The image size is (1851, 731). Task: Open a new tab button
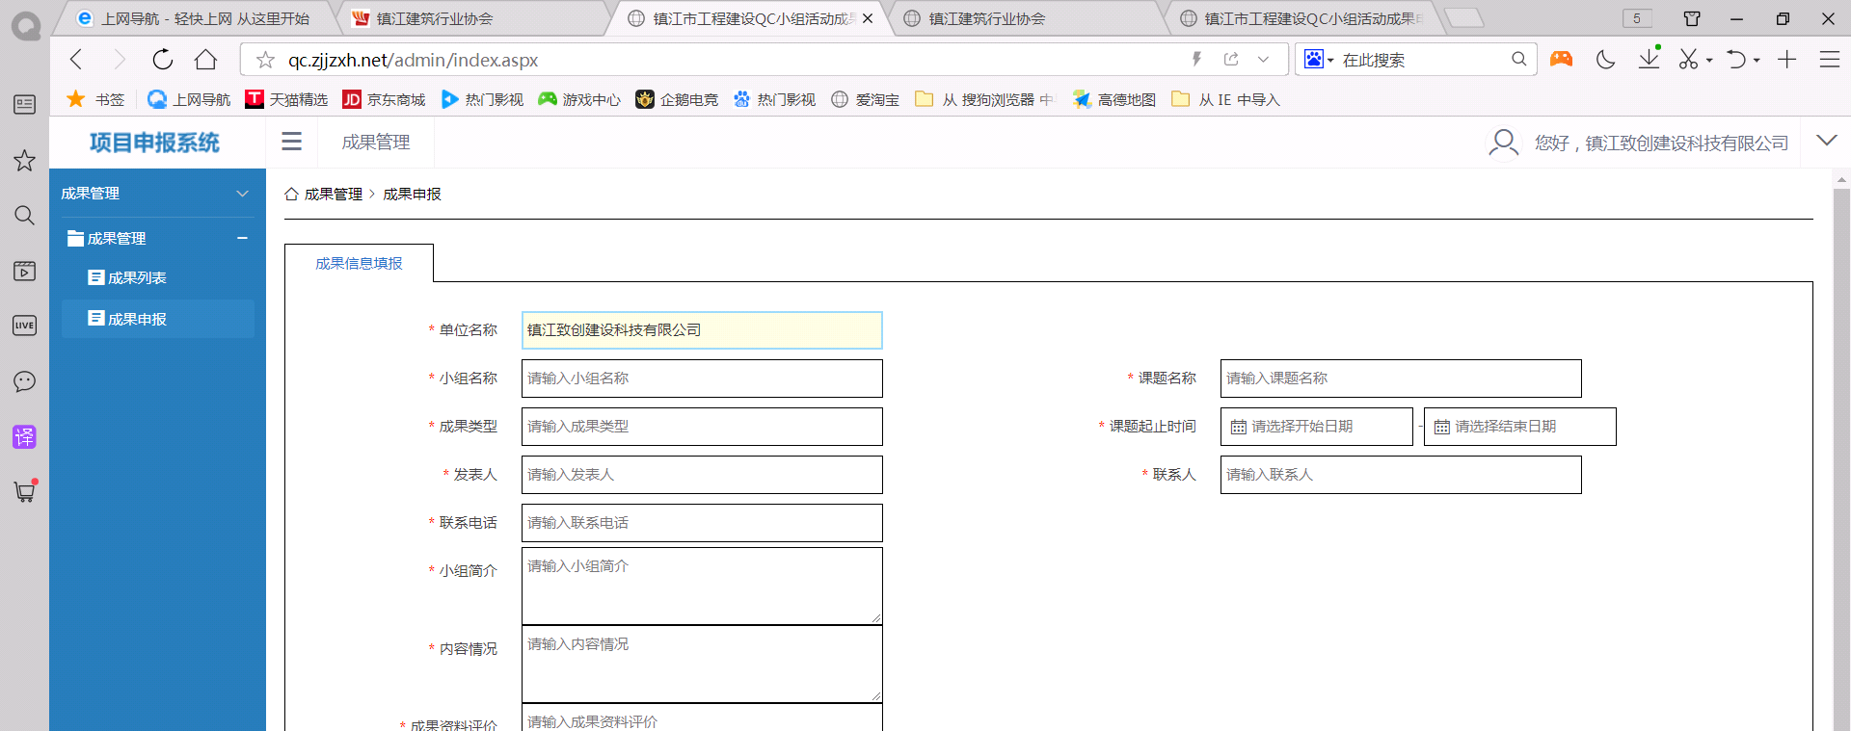(1464, 17)
